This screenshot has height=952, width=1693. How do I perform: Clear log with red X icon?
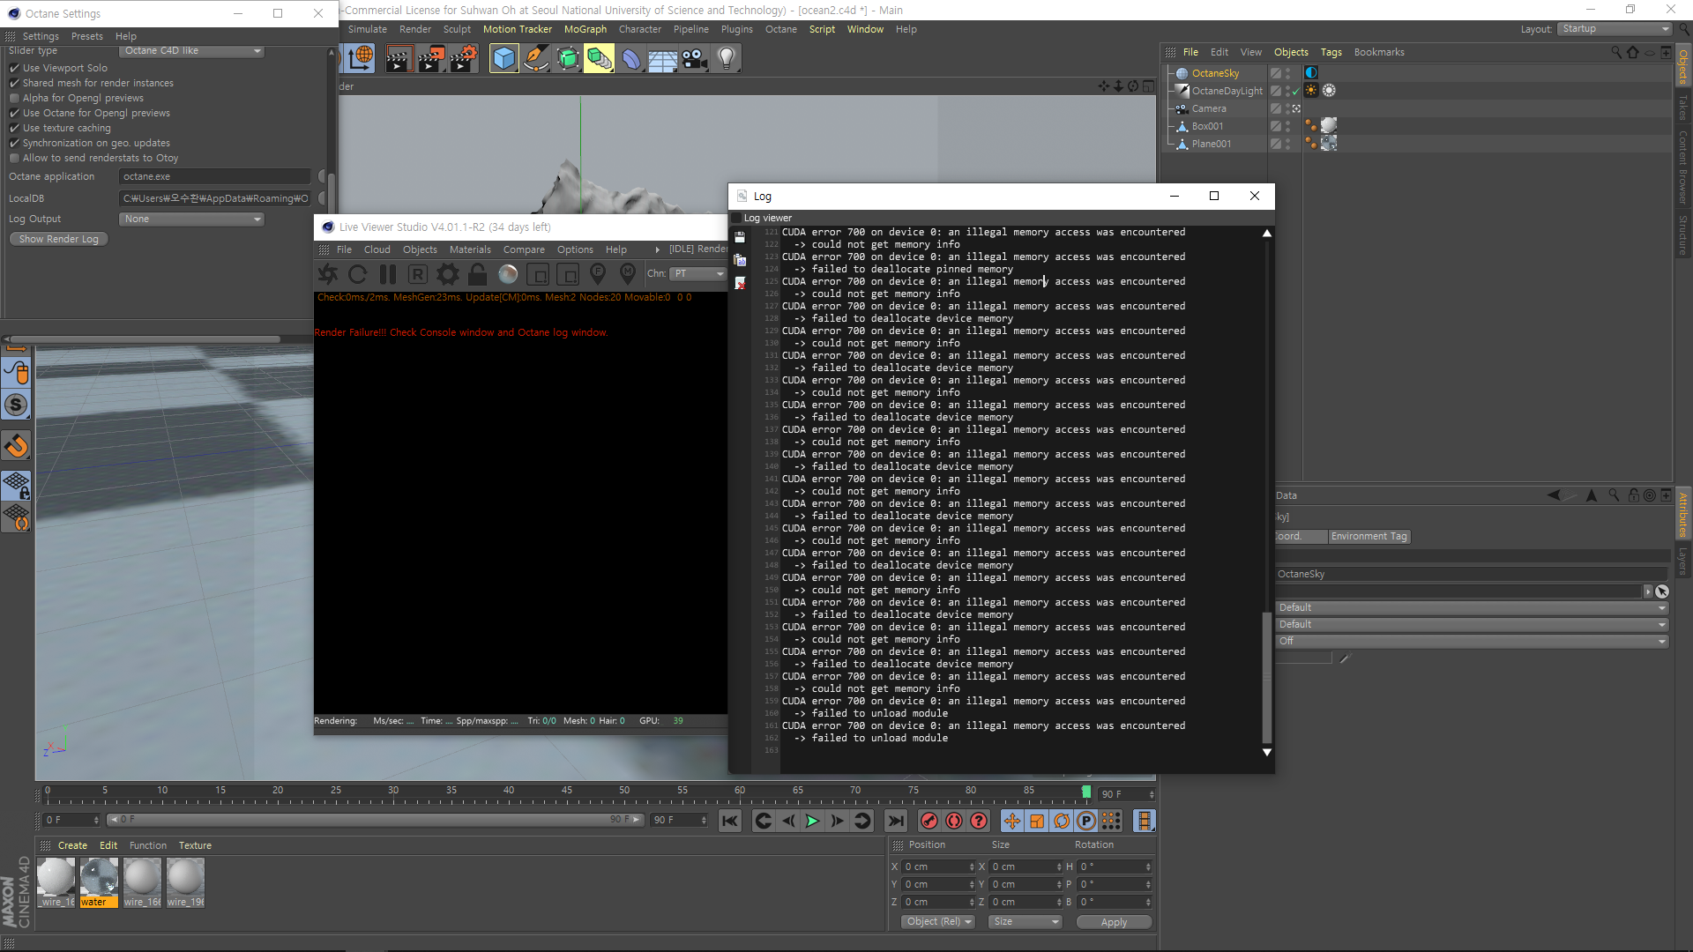[x=740, y=283]
